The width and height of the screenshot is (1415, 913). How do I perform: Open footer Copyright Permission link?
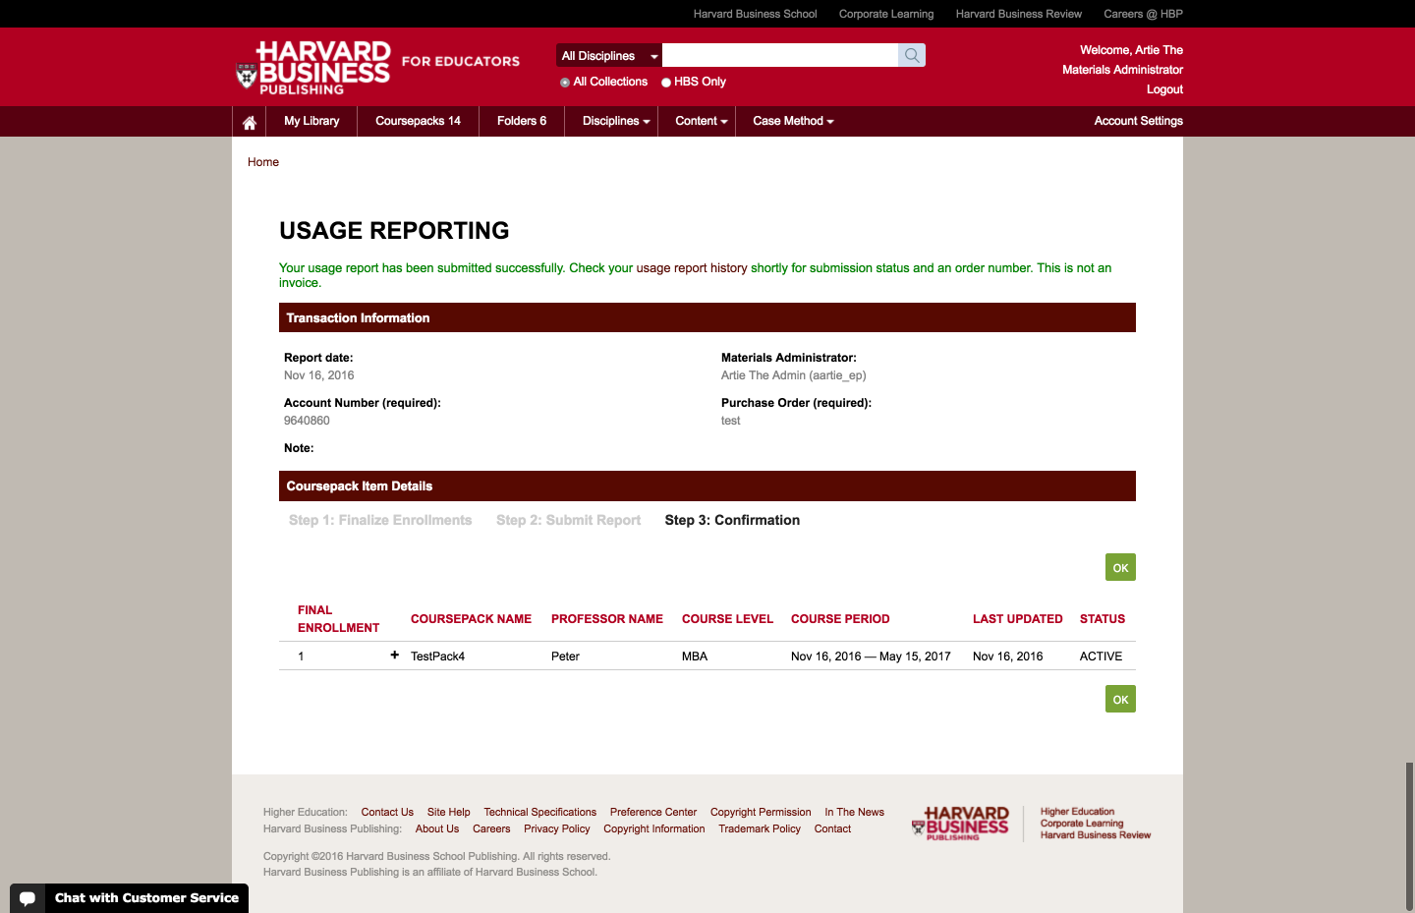[x=761, y=812]
